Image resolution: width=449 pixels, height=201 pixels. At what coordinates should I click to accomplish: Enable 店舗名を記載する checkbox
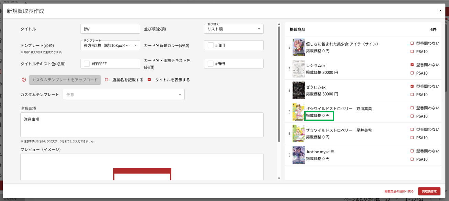107,80
